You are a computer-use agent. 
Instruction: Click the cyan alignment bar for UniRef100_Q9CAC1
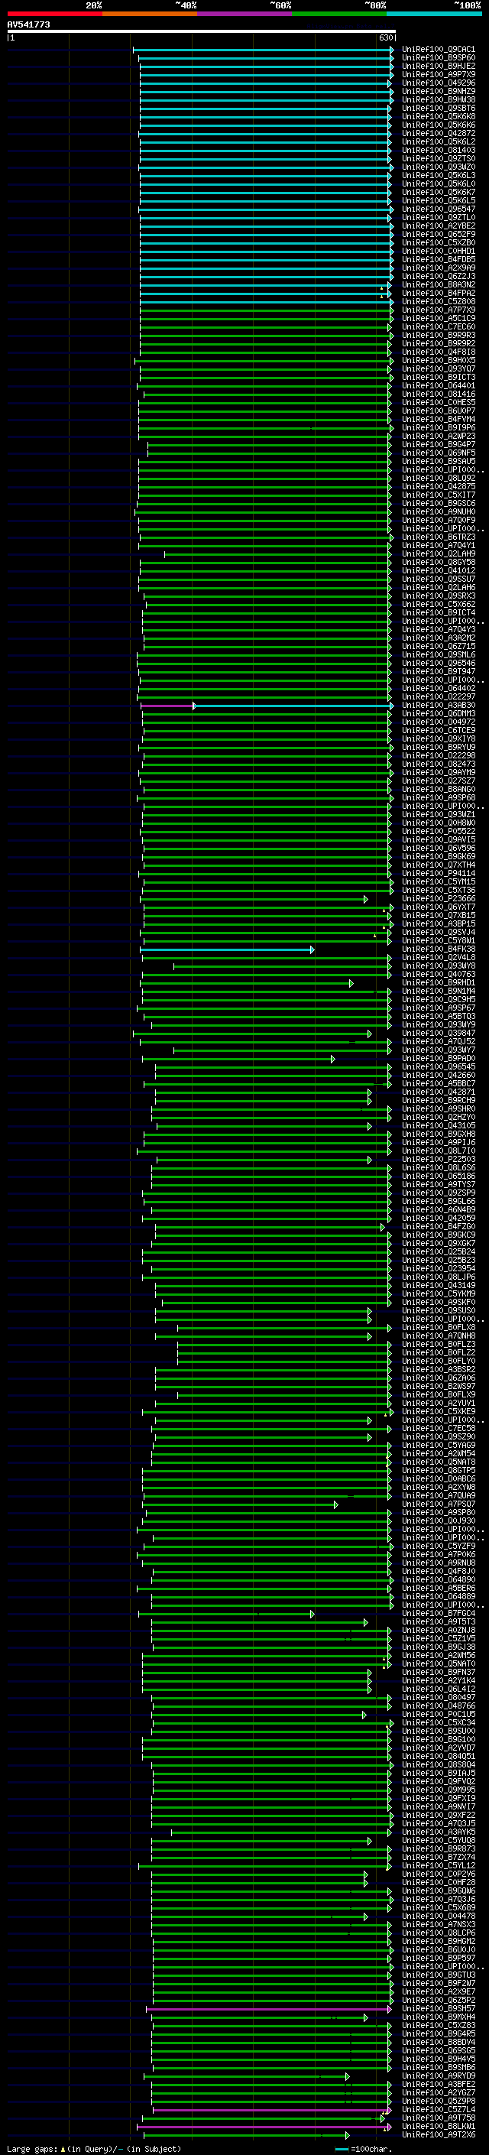[x=264, y=50]
